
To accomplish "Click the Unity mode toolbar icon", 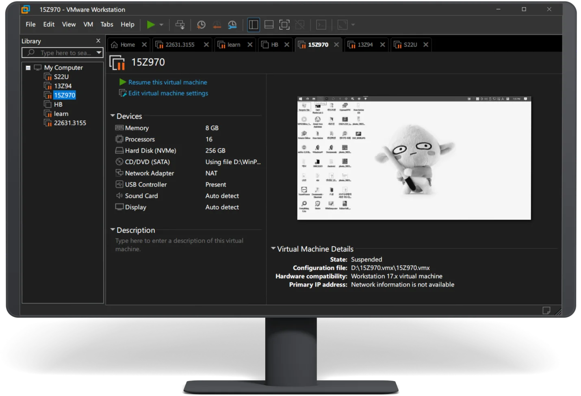I will coord(299,25).
